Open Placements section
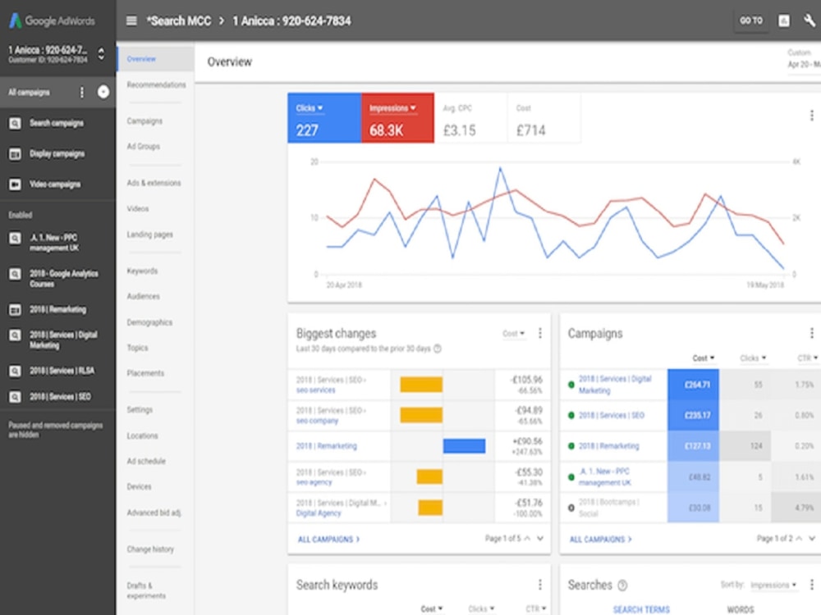Screen dimensions: 821x615 145,373
